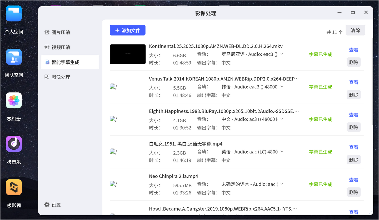Click 字幕已生成 status for Neo Chinpira 2
This screenshot has height=220, width=379.
point(321,184)
